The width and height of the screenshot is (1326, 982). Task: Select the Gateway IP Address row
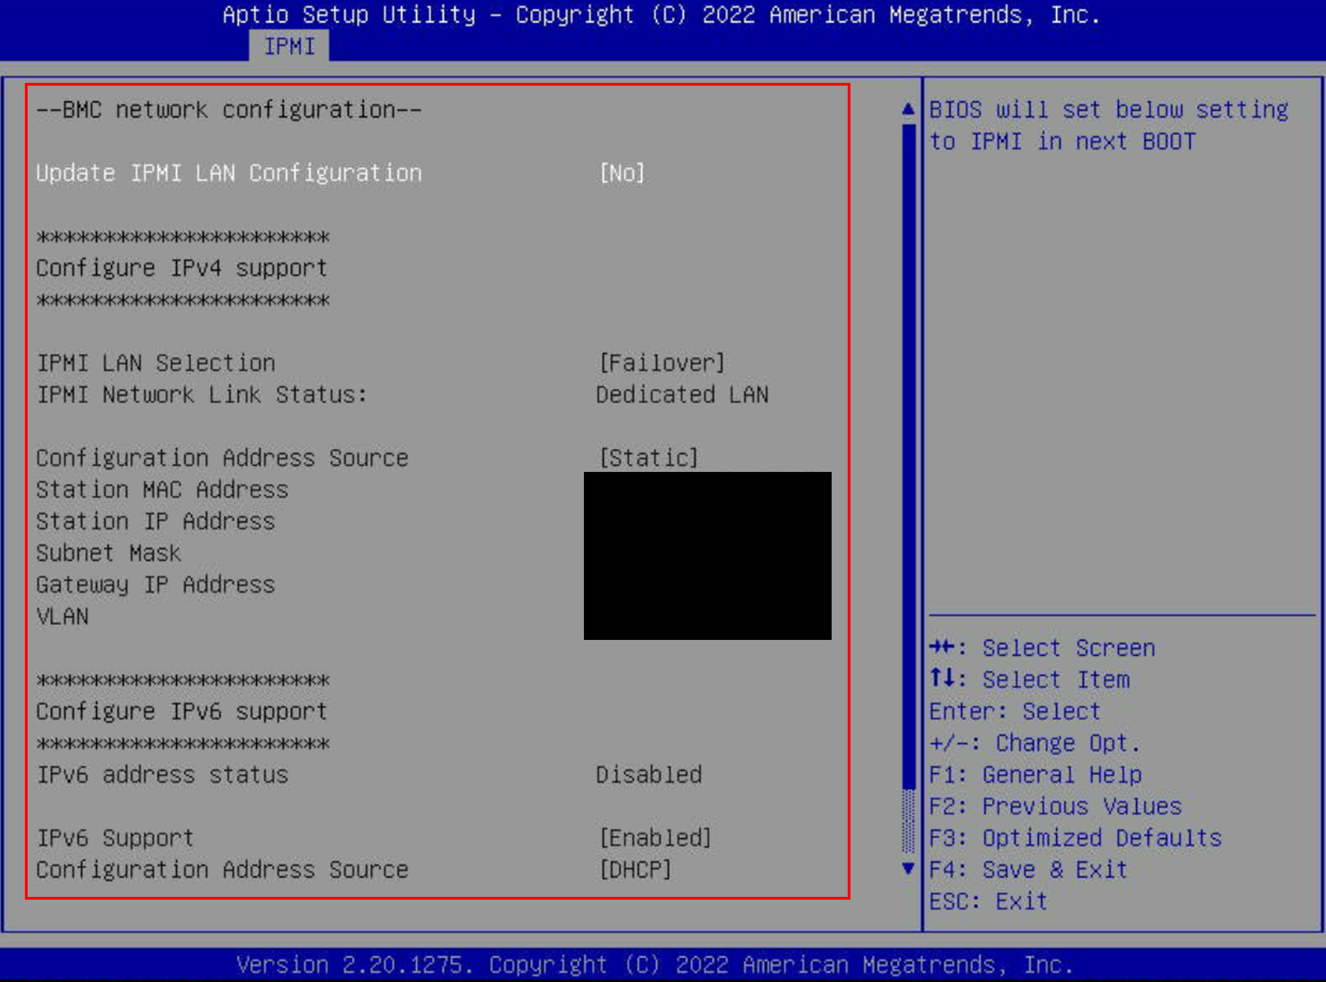pos(156,585)
